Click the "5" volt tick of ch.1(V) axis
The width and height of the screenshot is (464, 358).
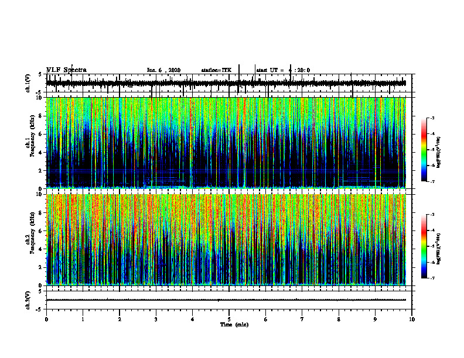40,74
